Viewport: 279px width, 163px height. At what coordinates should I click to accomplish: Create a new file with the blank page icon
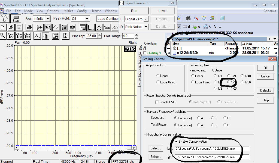click(3, 27)
